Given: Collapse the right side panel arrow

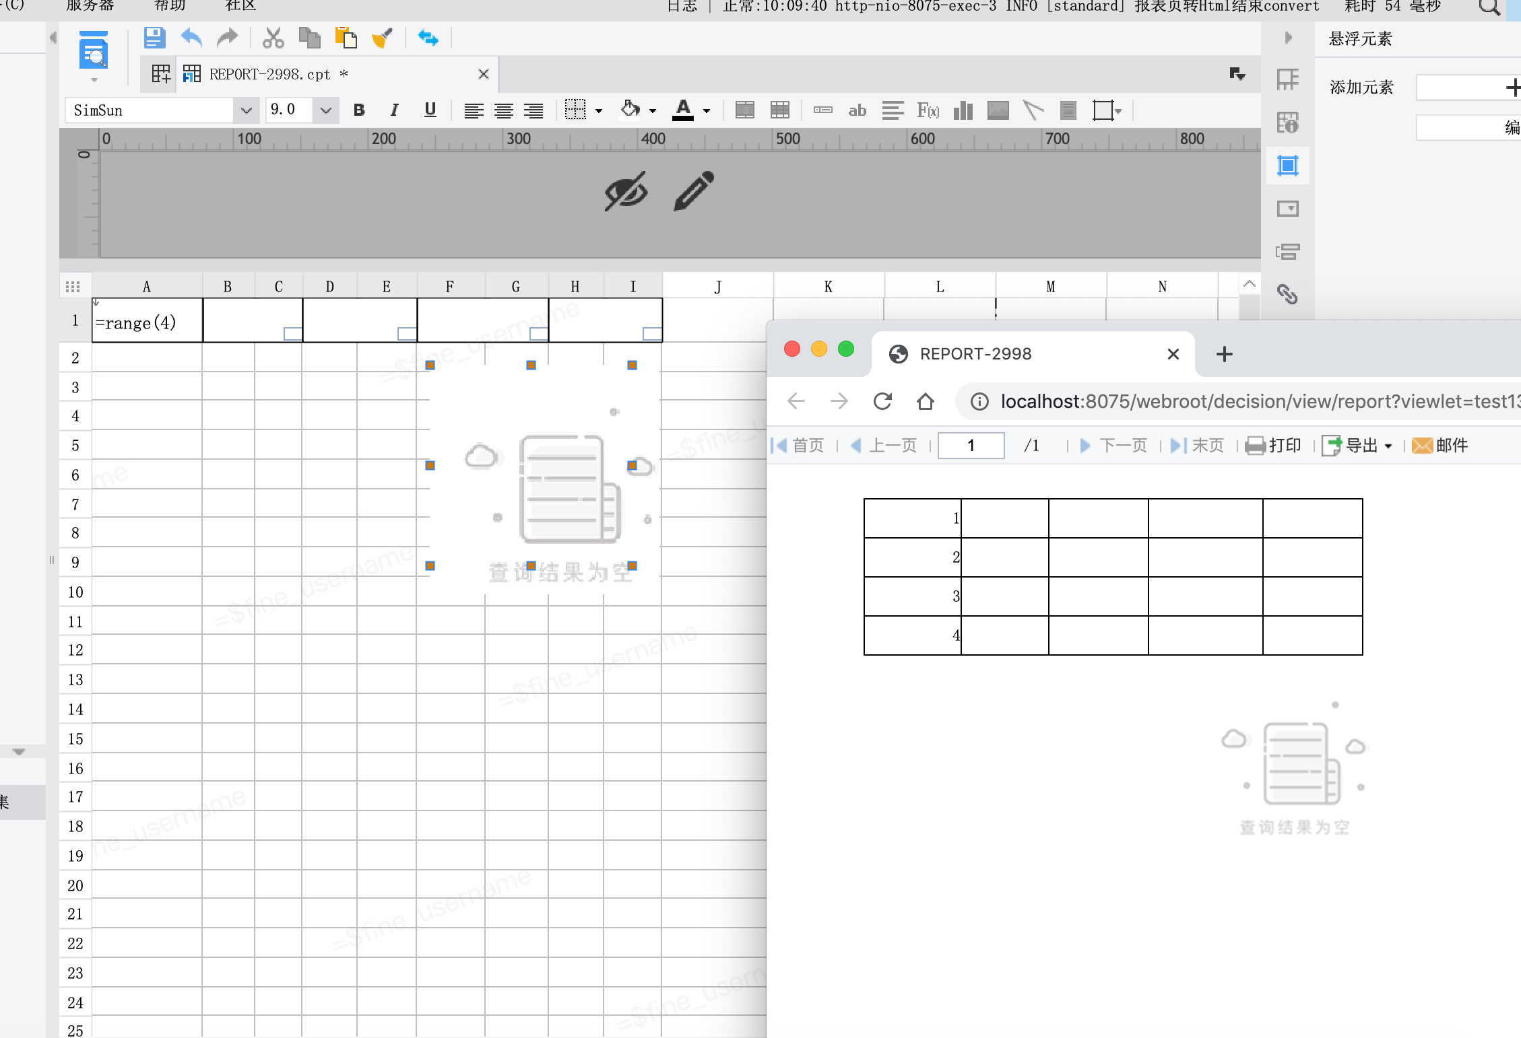Looking at the screenshot, I should click(1288, 38).
